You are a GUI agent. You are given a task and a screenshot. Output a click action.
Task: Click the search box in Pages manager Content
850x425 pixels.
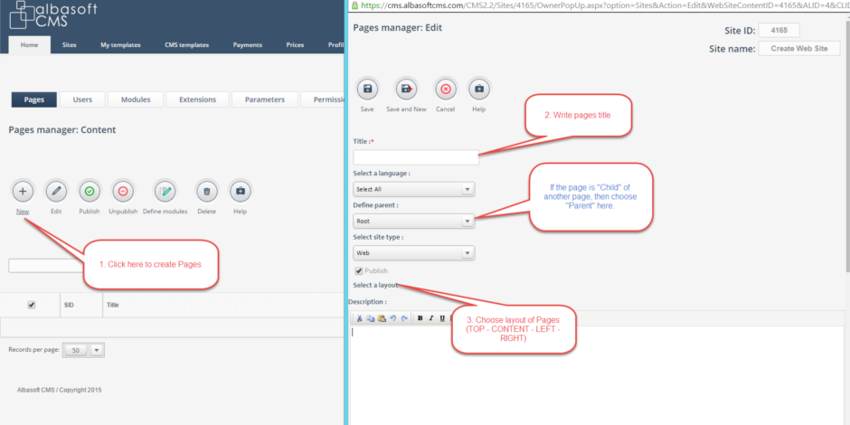coord(46,266)
